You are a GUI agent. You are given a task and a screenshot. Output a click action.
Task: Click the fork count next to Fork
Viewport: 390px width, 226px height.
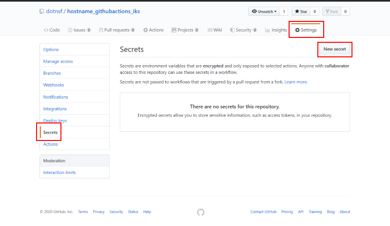pyautogui.click(x=345, y=11)
